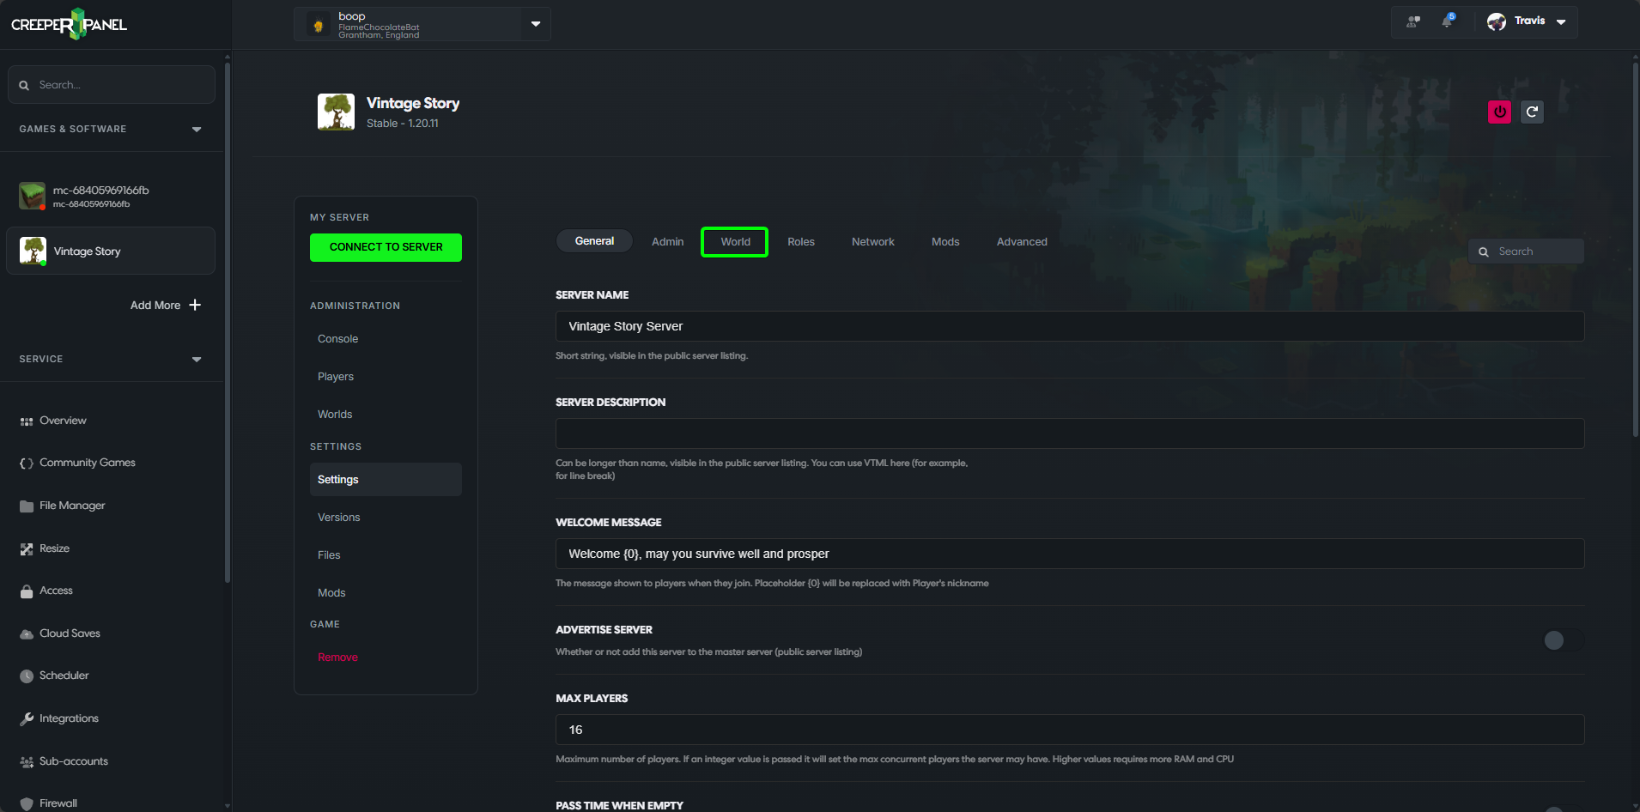Open Versions in the side menu
The width and height of the screenshot is (1640, 812).
(x=338, y=518)
